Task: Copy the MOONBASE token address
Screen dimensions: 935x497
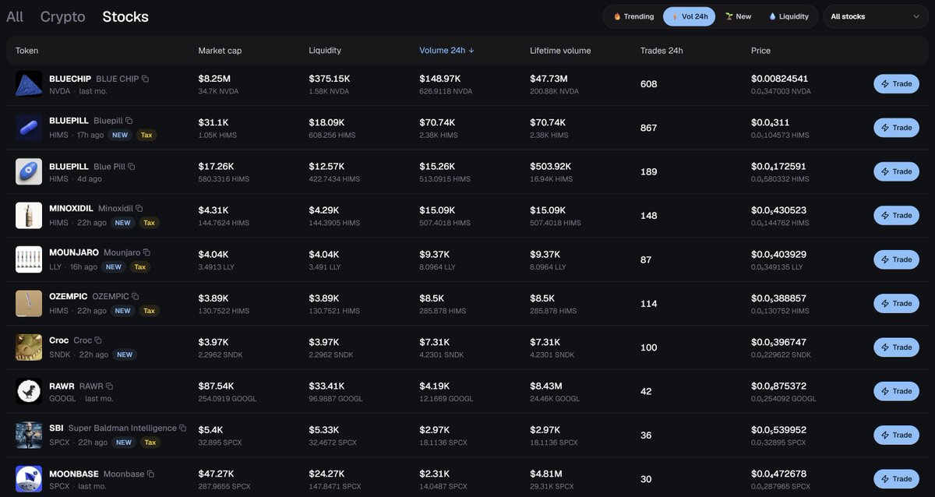Action: tap(151, 474)
